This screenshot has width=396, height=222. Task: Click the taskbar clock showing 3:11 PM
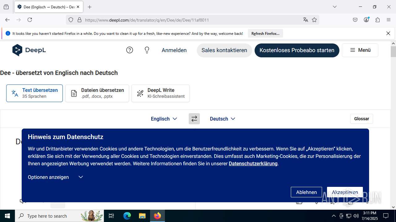(370, 216)
